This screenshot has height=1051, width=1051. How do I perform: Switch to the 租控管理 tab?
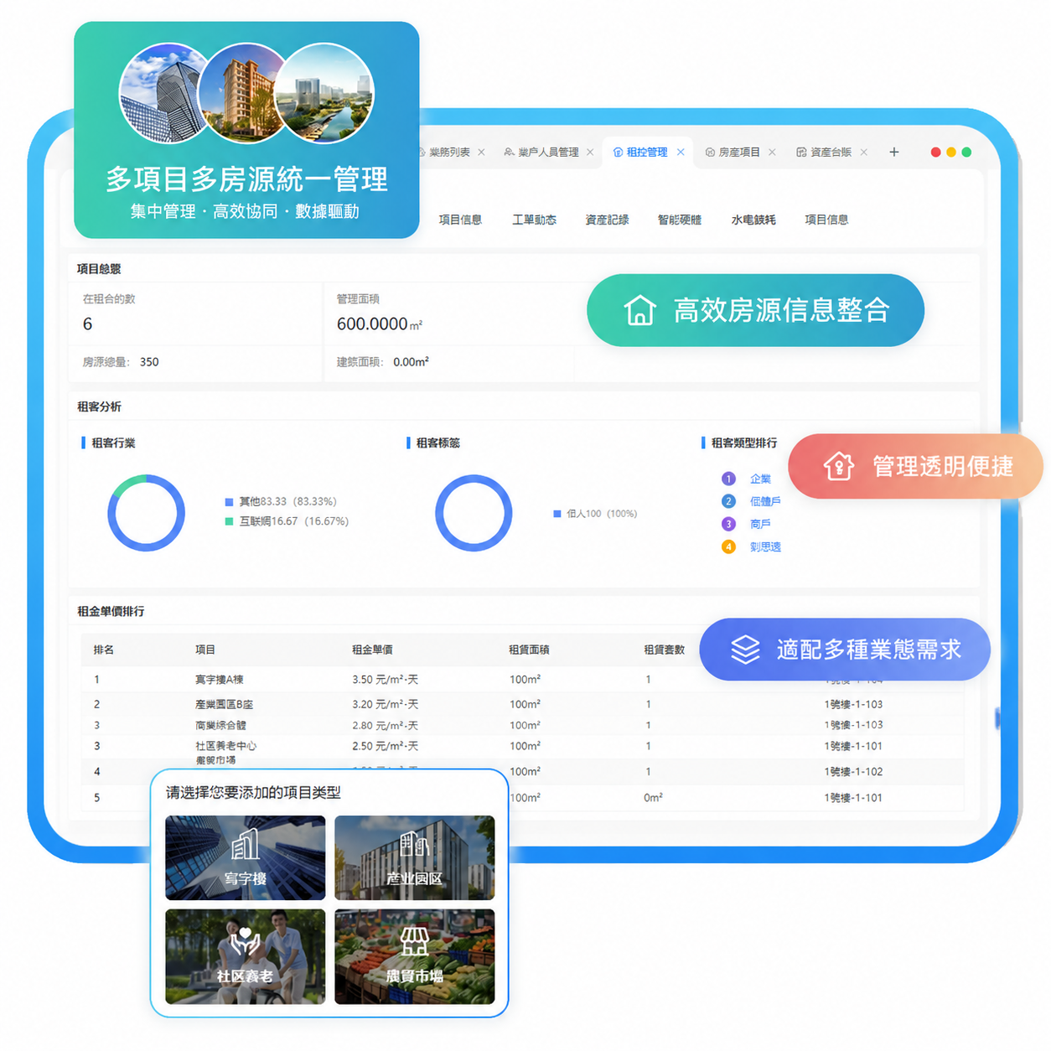647,153
